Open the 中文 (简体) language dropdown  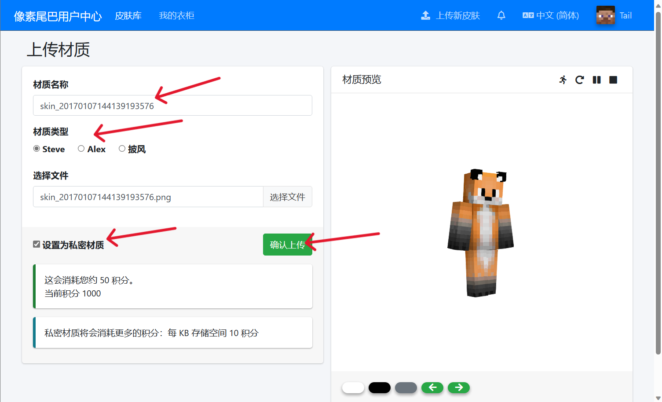coord(551,15)
